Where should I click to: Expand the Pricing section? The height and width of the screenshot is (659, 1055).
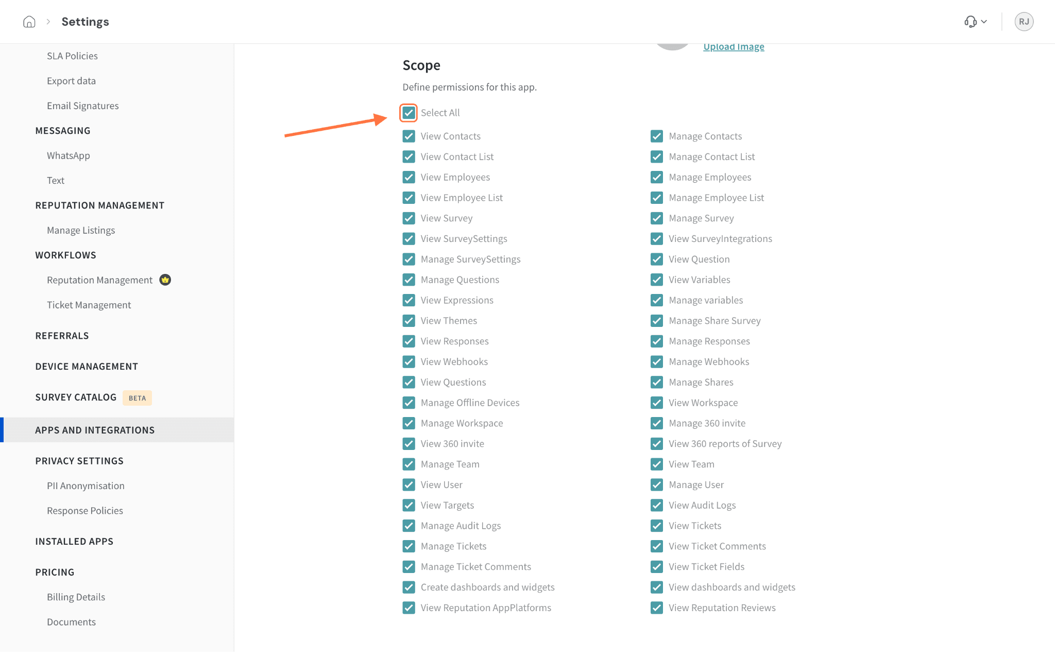(x=55, y=573)
